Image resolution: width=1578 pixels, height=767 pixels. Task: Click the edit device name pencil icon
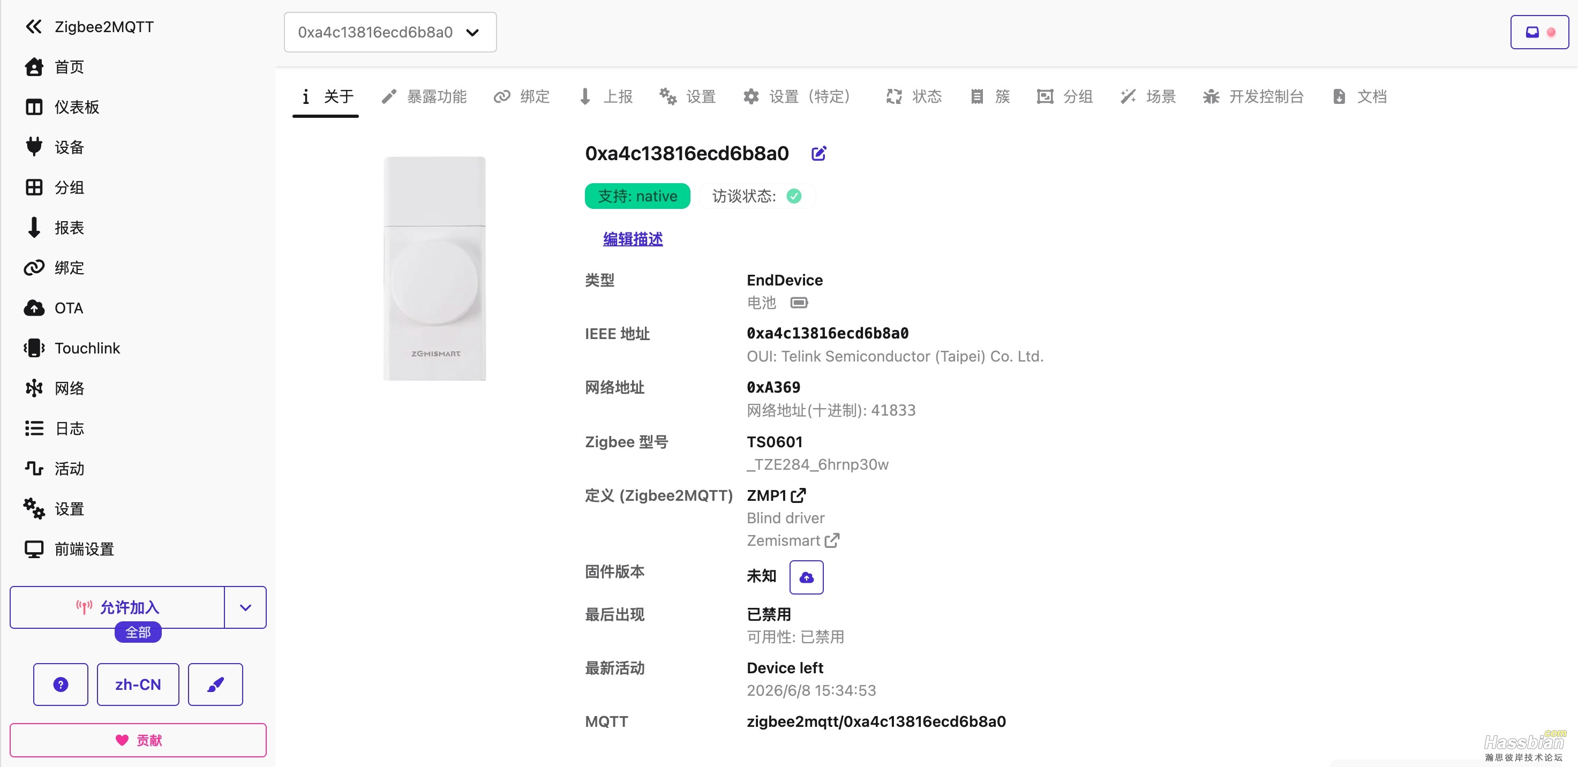[x=818, y=153]
